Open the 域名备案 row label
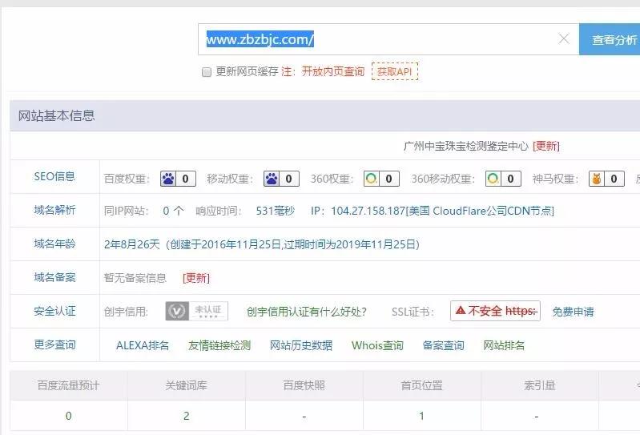Image resolution: width=640 pixels, height=435 pixels. [54, 277]
